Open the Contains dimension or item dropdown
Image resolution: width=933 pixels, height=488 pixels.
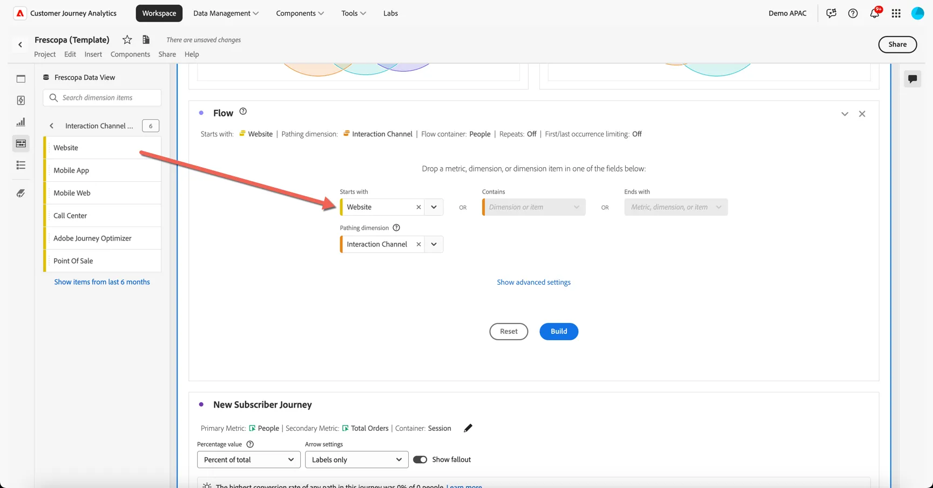pyautogui.click(x=534, y=207)
